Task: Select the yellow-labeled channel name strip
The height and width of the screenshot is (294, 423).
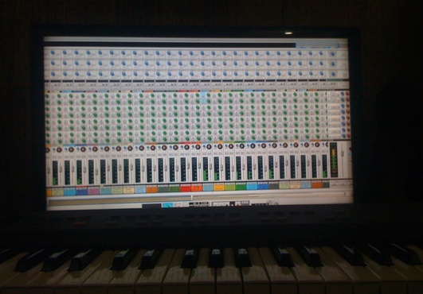Action: [x=219, y=187]
